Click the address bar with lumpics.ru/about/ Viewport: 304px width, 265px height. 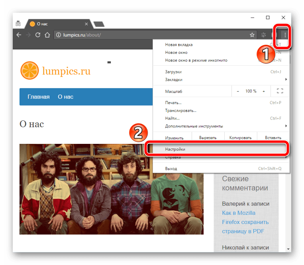point(151,35)
